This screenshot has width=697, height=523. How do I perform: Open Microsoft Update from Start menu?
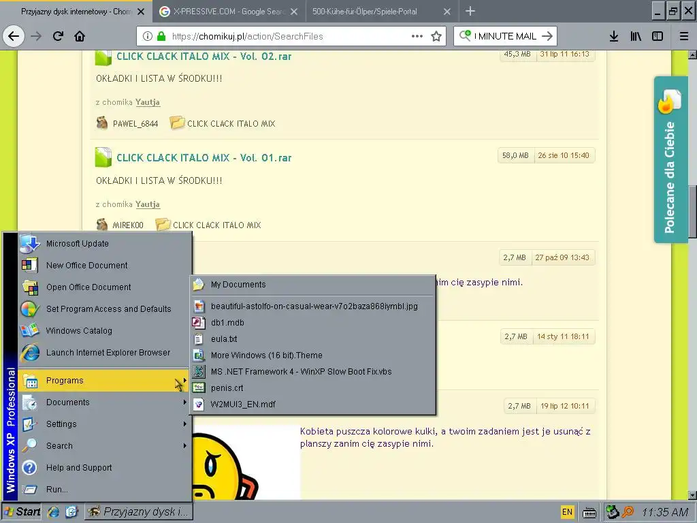[x=105, y=243]
